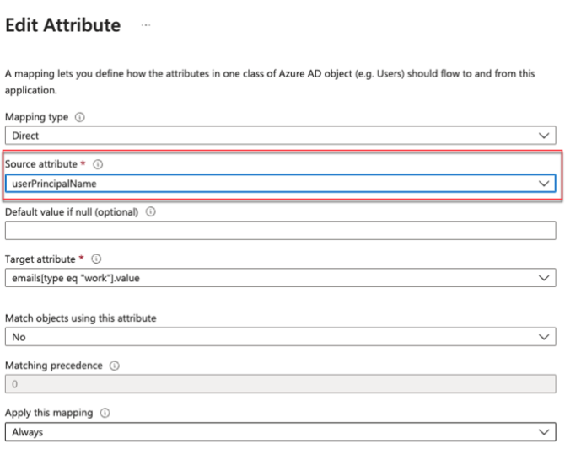This screenshot has height=470, width=565.
Task: Click the Matching precedence info icon
Action: point(114,366)
